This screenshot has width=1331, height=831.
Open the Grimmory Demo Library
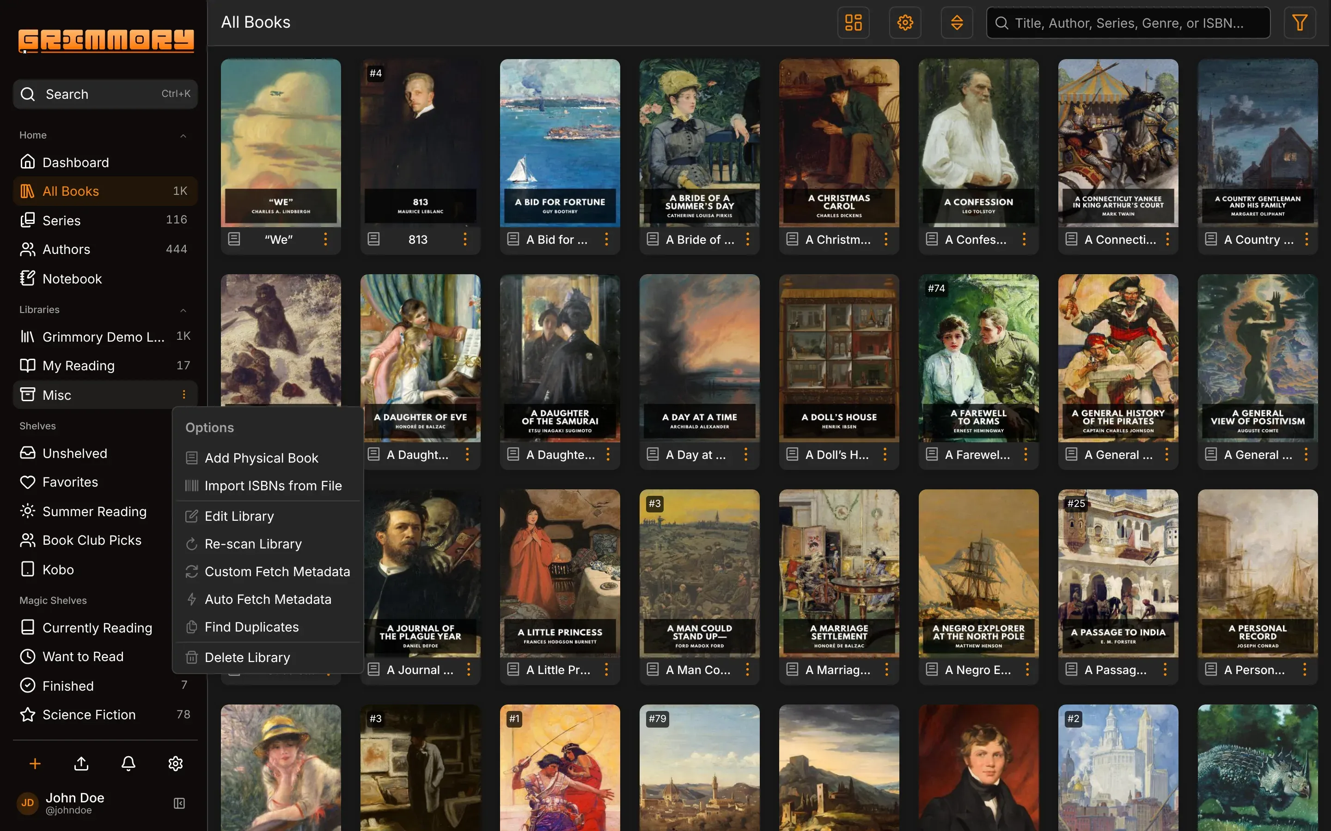click(105, 337)
